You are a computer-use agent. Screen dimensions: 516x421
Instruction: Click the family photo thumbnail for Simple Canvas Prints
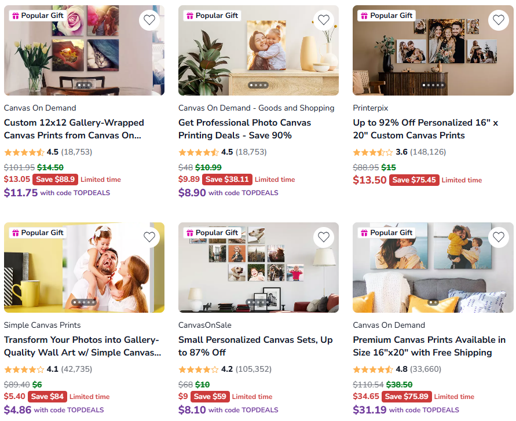[x=84, y=268]
